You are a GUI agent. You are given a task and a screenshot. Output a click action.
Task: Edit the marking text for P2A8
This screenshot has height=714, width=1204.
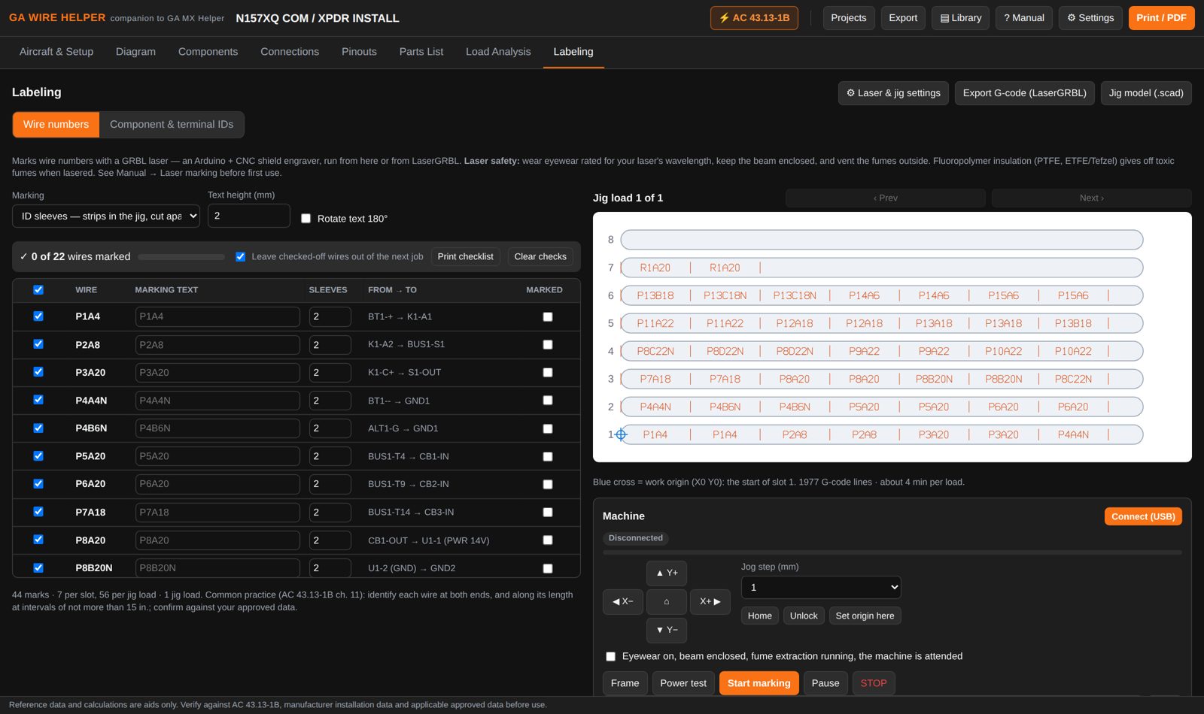point(217,345)
